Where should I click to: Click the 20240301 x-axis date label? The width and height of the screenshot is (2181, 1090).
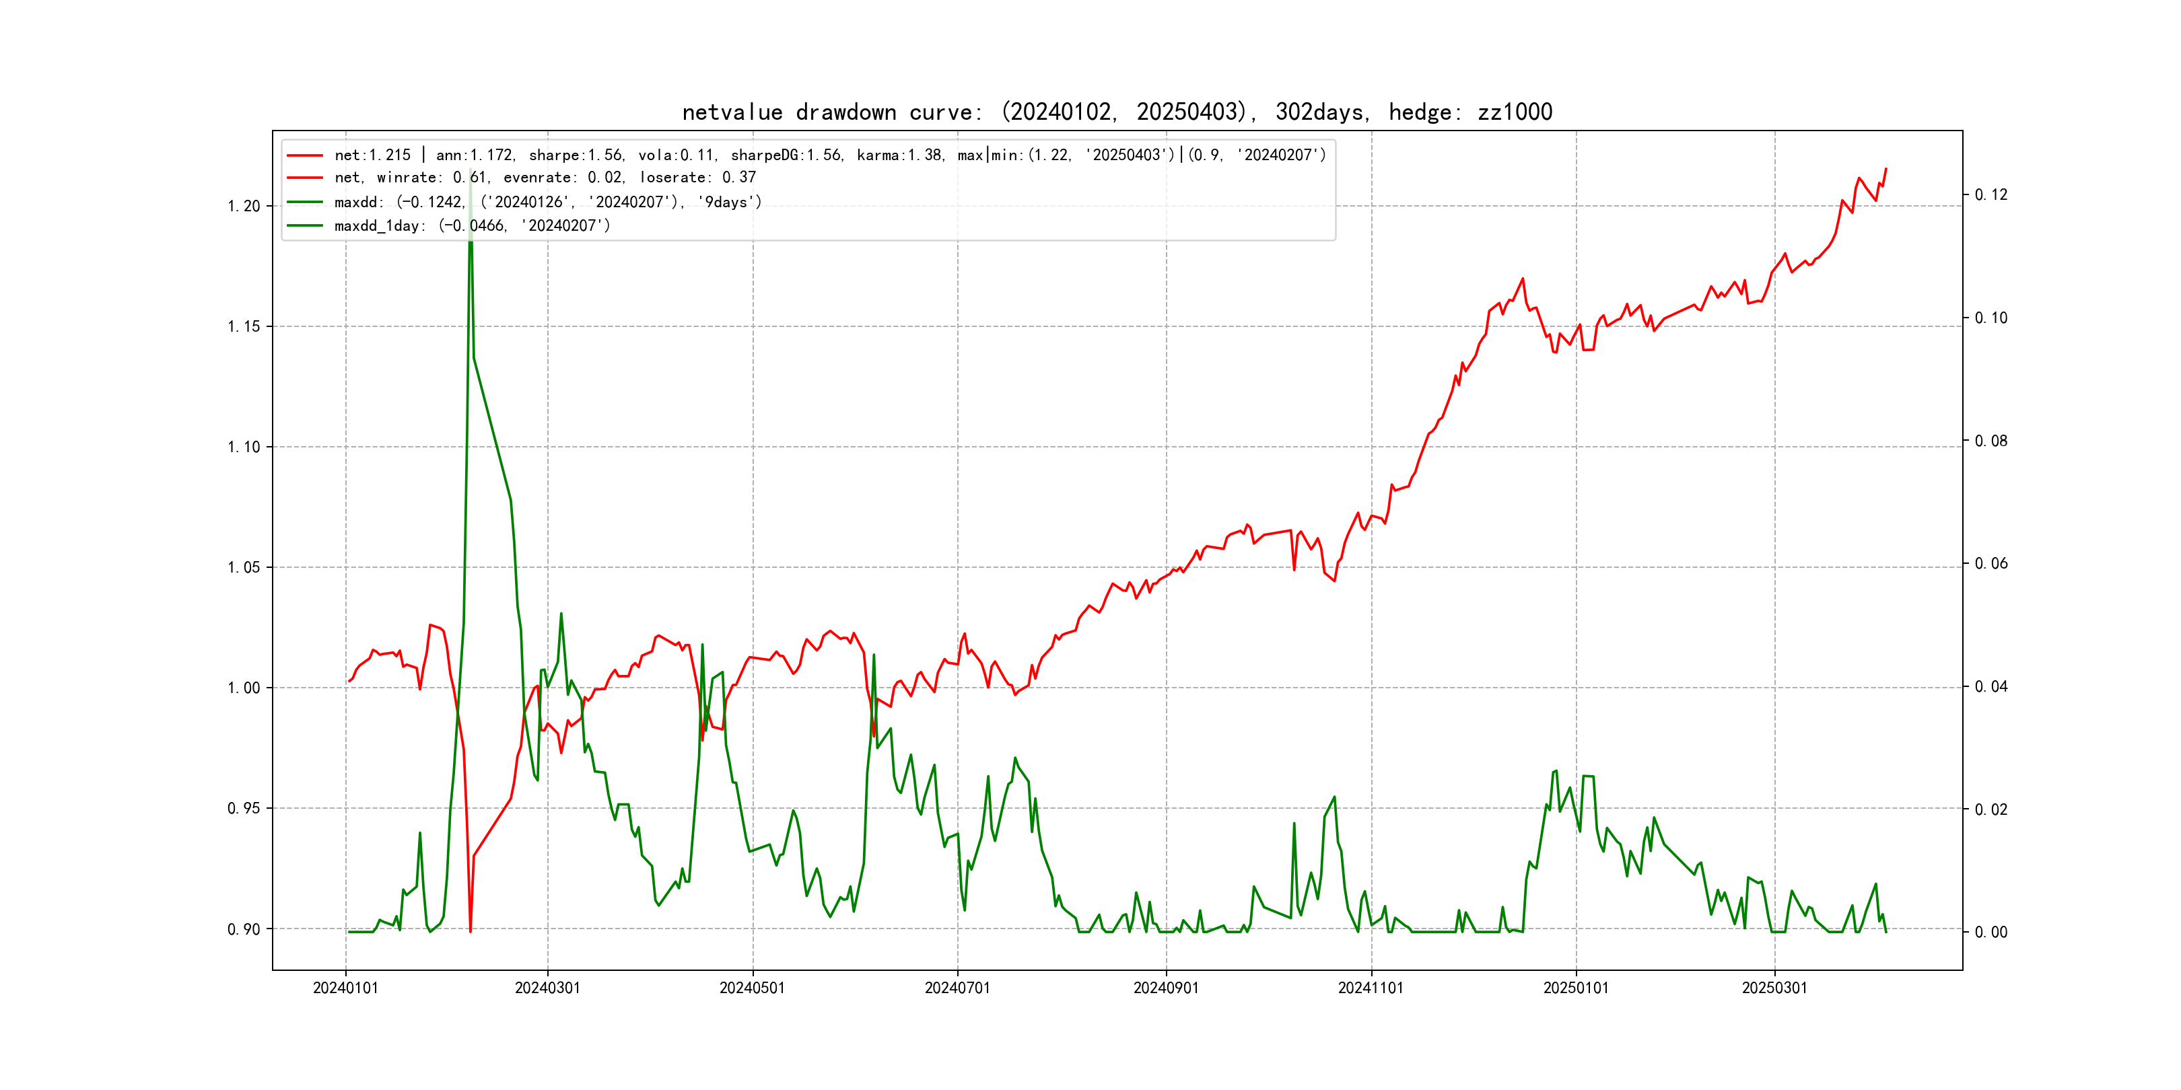tap(548, 988)
